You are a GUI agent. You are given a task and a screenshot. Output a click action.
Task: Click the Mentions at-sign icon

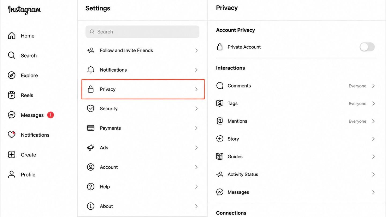pyautogui.click(x=220, y=121)
